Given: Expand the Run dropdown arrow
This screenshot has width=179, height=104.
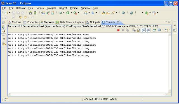Looking at the screenshot, I should [x=71, y=13].
